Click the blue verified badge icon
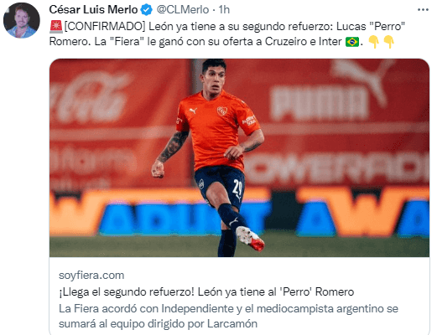The height and width of the screenshot is (335, 437). [x=146, y=10]
